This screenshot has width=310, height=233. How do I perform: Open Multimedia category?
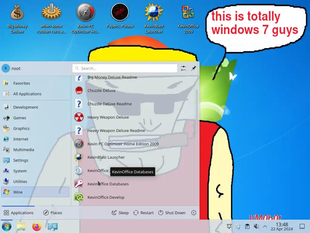[35, 150]
